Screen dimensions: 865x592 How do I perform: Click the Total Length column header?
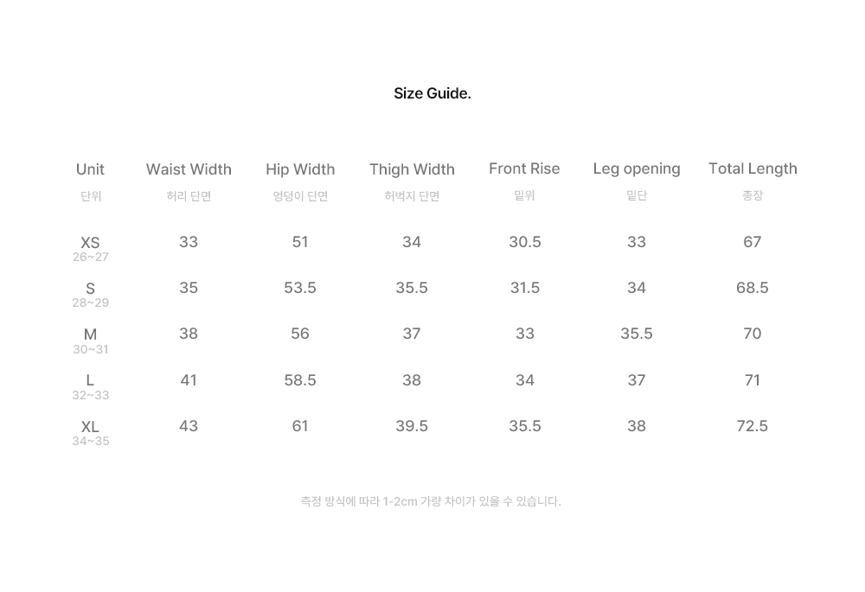click(x=753, y=169)
